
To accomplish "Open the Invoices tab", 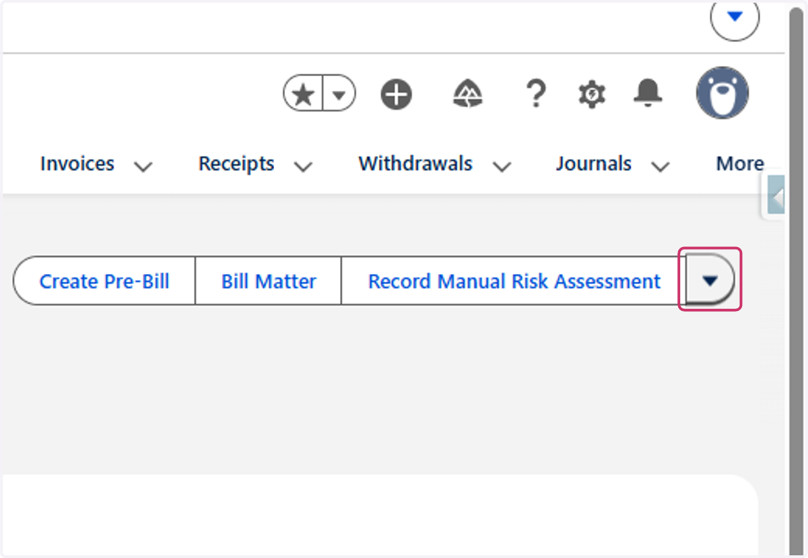I will 77,164.
